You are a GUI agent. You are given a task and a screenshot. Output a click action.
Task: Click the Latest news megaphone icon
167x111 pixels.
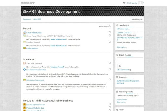click(117, 25)
